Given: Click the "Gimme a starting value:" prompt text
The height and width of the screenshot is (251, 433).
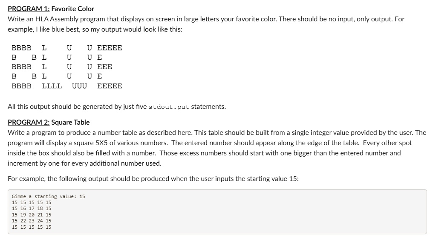Looking at the screenshot, I should coord(44,196).
